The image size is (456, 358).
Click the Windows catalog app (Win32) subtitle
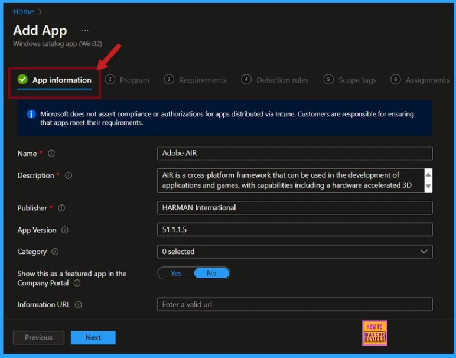(57, 44)
